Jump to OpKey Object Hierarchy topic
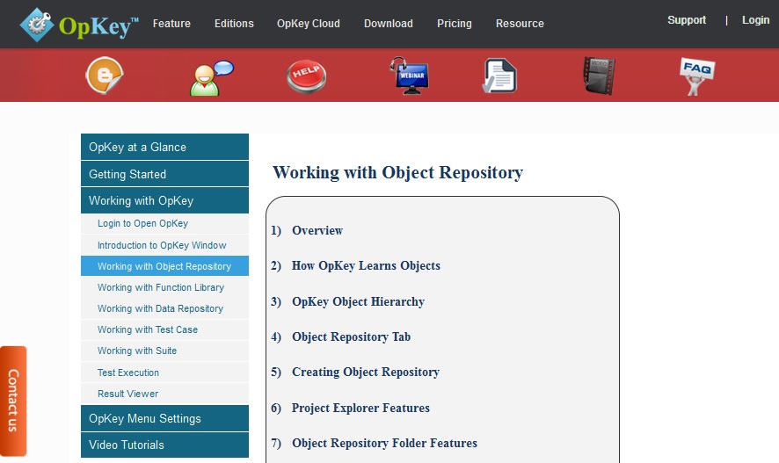This screenshot has height=463, width=779. click(x=358, y=301)
